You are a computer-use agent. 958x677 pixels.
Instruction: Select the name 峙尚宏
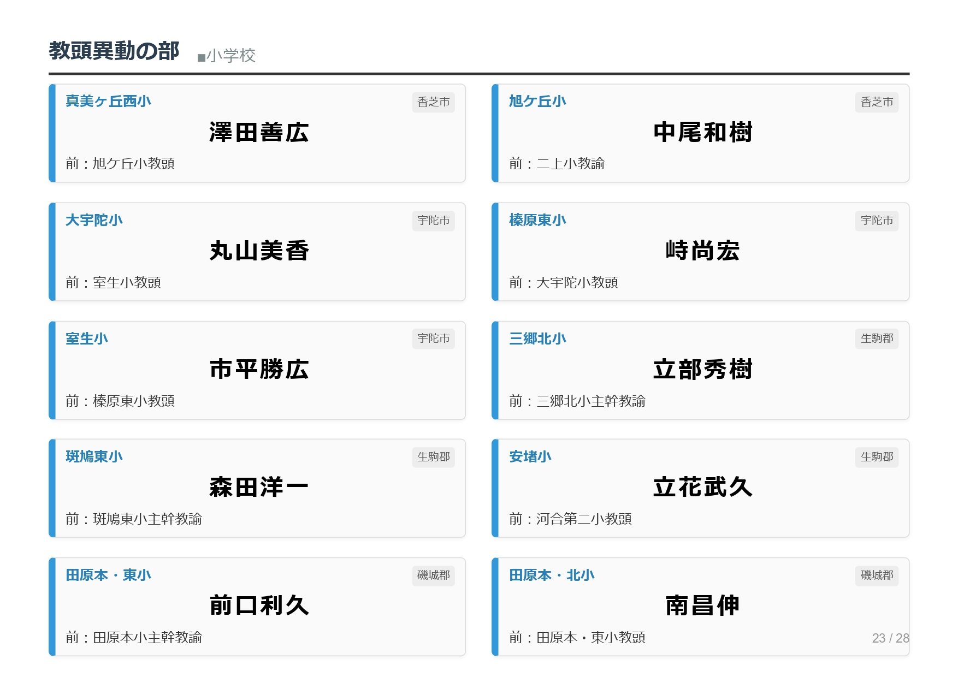702,251
